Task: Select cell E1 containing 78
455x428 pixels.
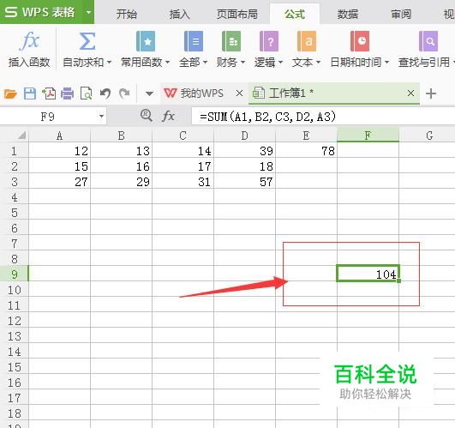Action: (307, 151)
